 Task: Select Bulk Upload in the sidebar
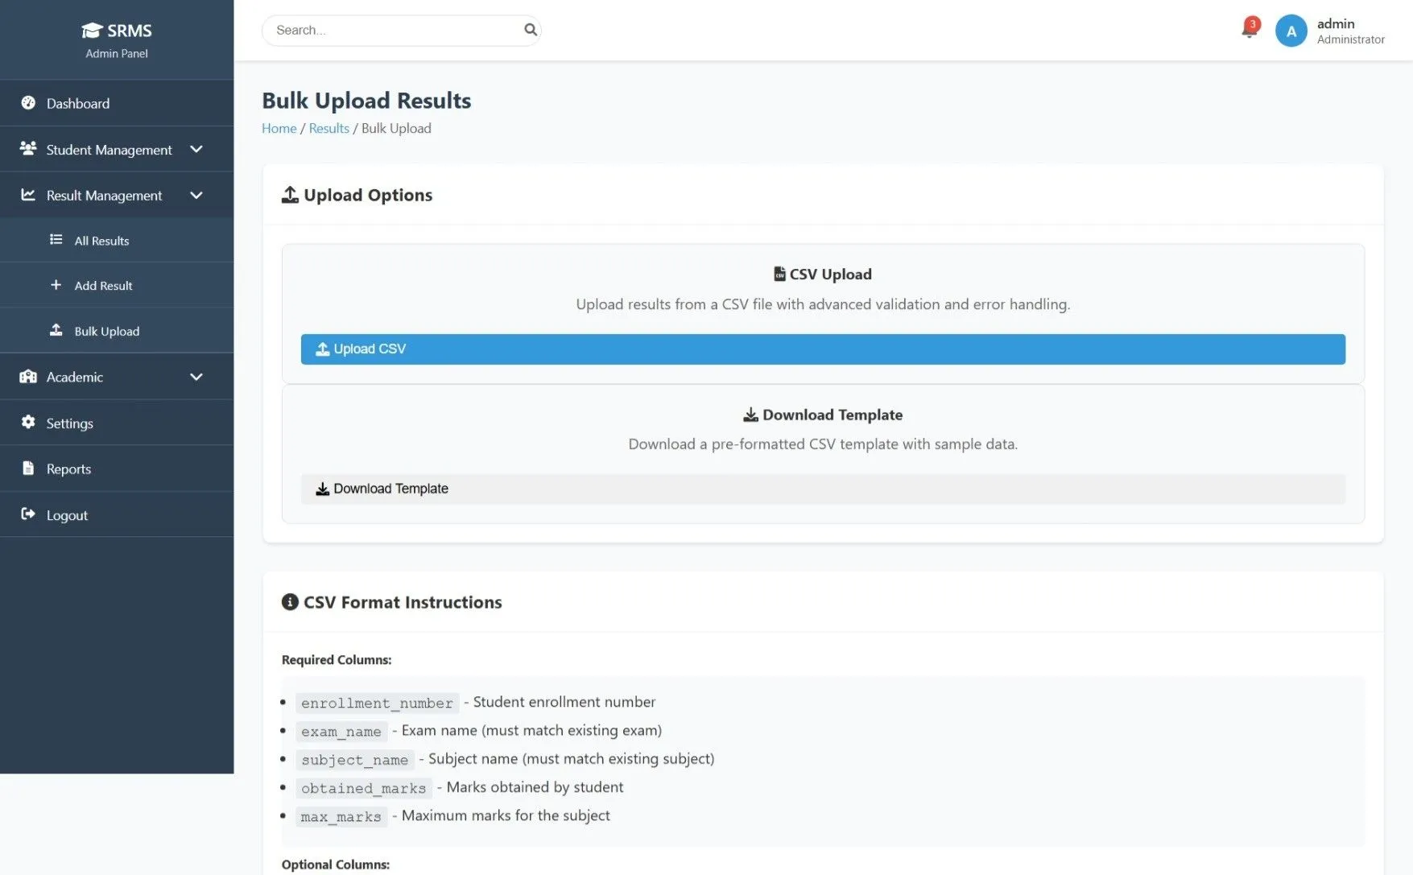click(106, 331)
